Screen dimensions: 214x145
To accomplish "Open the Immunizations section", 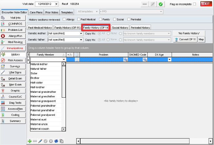I will [x=13, y=48].
